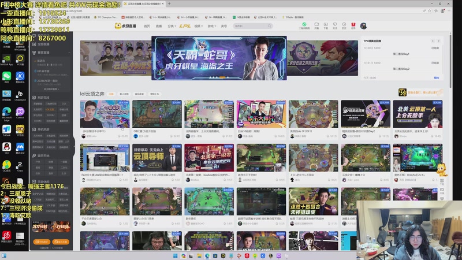This screenshot has width=462, height=260.
Task: Open the 网游竞技 sidebar section heading
Action: click(44, 98)
